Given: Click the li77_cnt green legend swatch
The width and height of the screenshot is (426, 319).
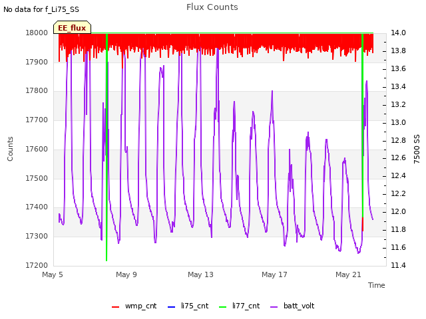Looking at the screenshot, I should click(x=222, y=307).
